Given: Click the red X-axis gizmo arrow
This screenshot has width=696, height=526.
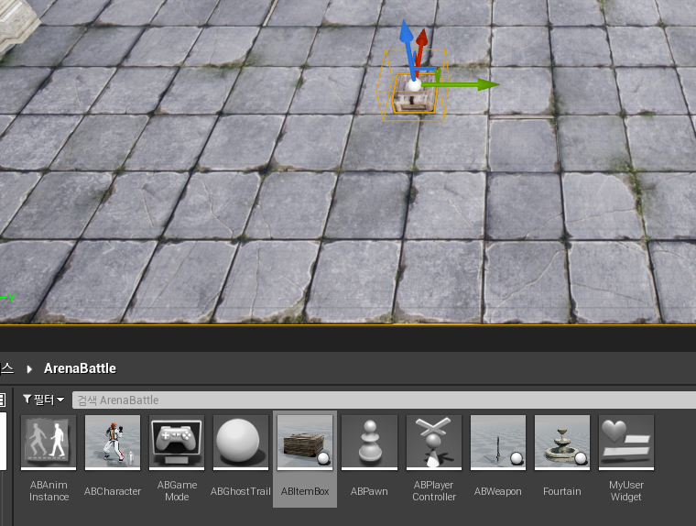Looking at the screenshot, I should click(x=422, y=37).
